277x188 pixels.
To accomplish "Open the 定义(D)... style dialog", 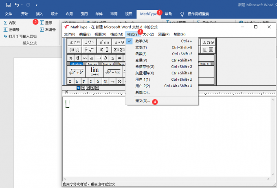I will coord(162,101).
